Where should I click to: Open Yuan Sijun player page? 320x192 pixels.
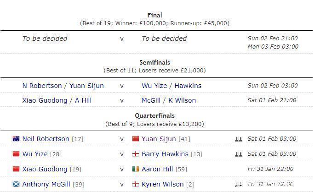(158, 139)
